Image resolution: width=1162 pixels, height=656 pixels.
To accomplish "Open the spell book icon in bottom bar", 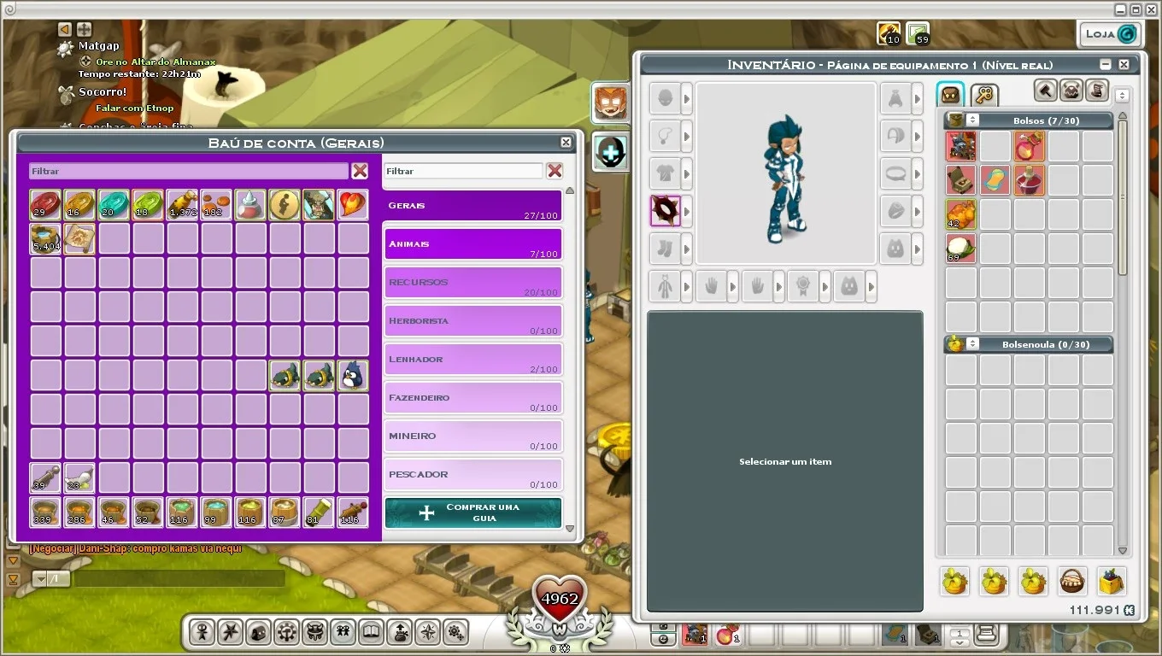I will tap(372, 632).
